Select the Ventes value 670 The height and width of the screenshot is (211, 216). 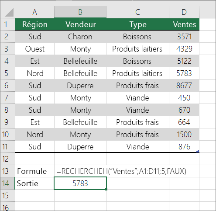184,110
